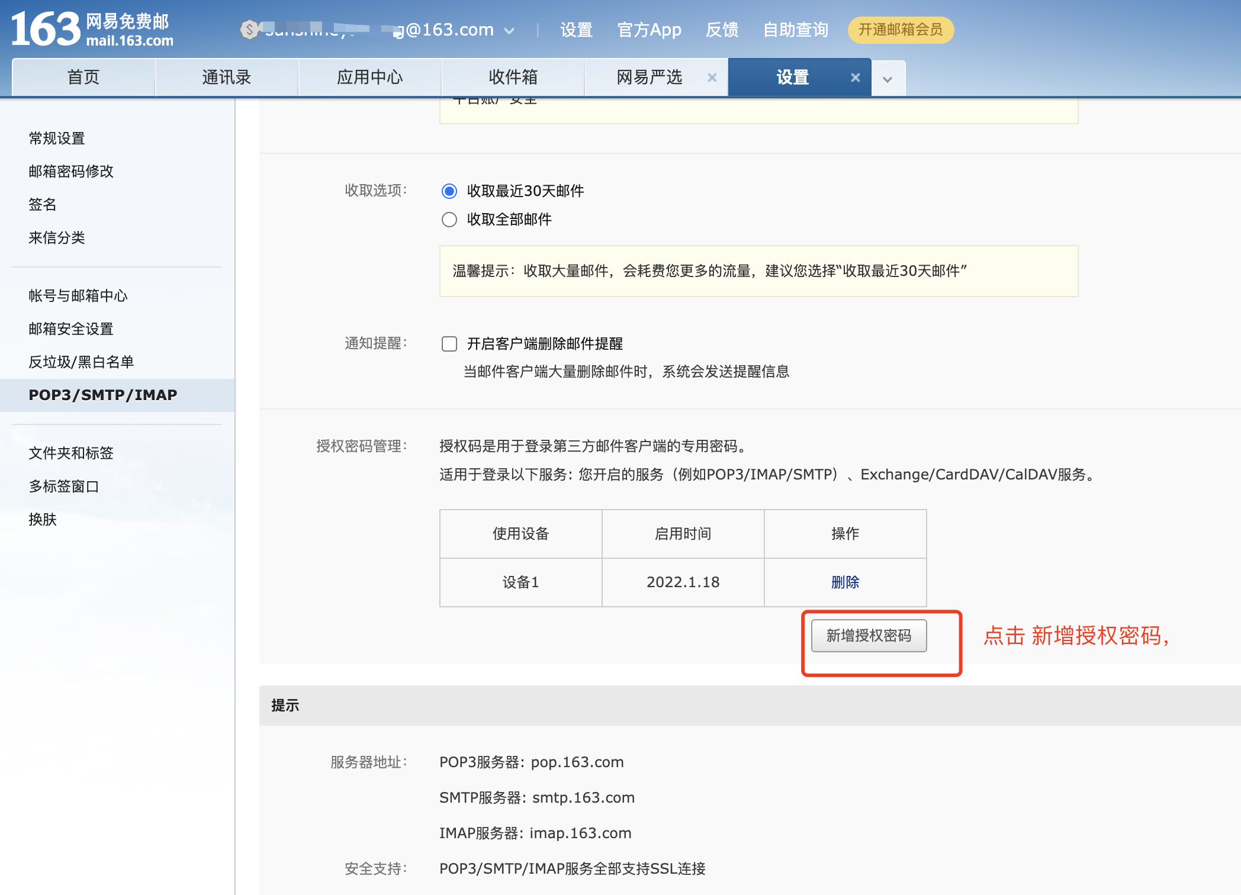The width and height of the screenshot is (1241, 895).
Task: Open the 通讯录 tab
Action: (x=226, y=78)
